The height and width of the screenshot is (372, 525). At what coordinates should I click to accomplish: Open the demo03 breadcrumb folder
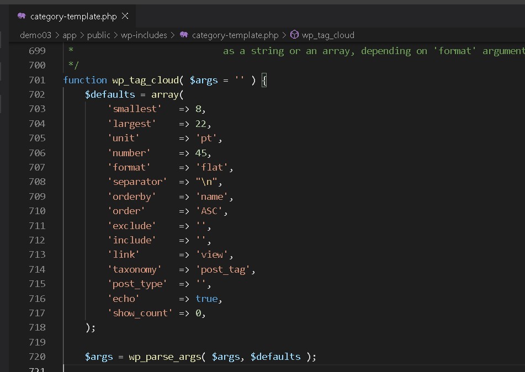[35, 35]
